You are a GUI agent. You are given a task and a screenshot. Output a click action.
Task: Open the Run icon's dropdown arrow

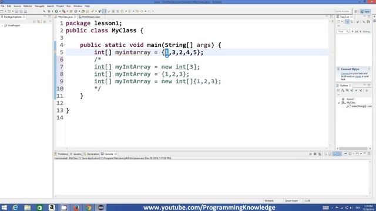click(x=60, y=11)
